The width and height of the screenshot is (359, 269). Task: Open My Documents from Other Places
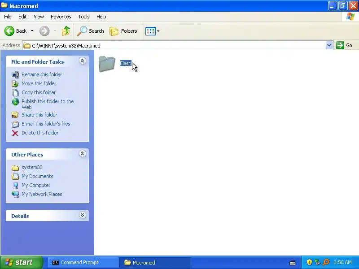(37, 176)
